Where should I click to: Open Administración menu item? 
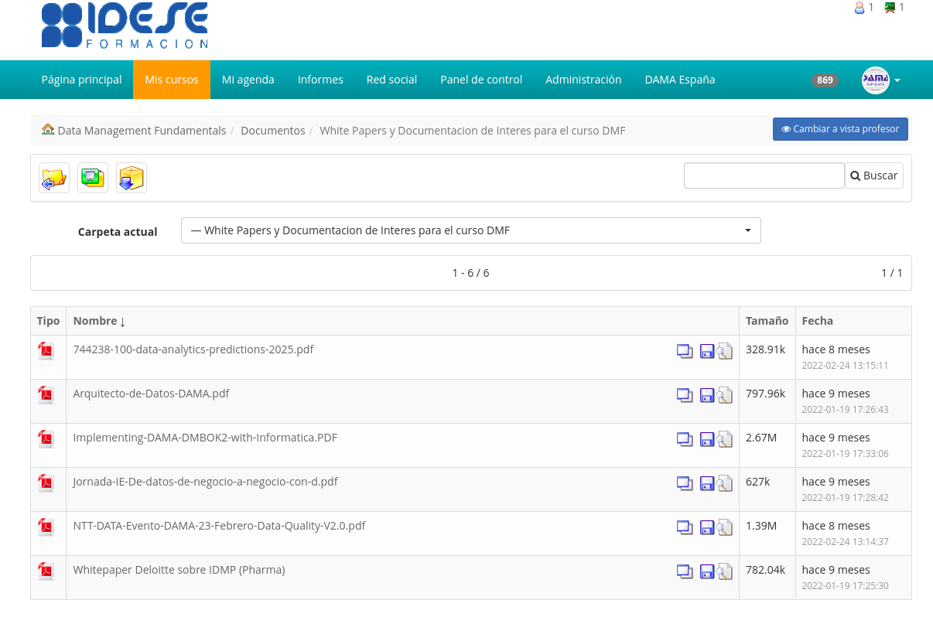(x=583, y=80)
